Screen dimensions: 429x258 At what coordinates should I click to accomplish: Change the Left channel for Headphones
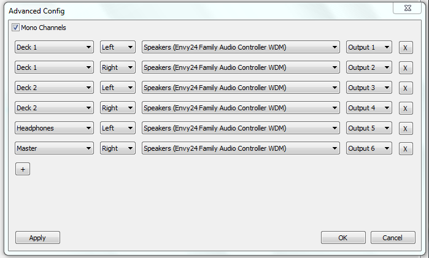[118, 128]
